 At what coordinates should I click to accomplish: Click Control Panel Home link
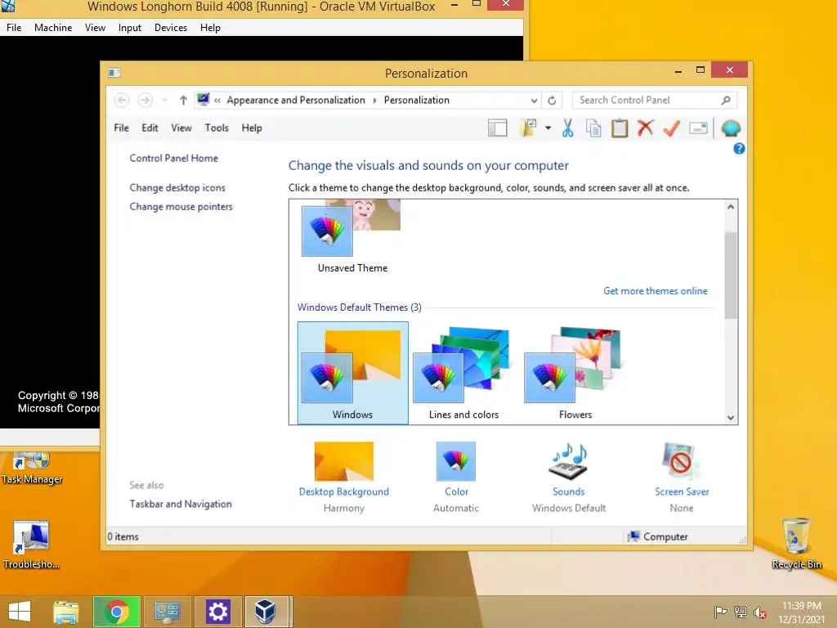[x=174, y=158]
